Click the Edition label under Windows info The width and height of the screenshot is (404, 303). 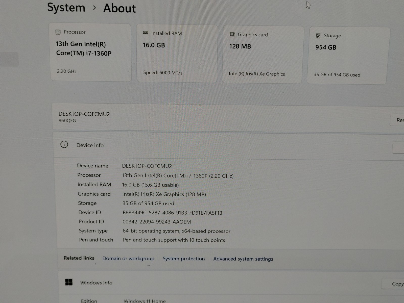click(89, 301)
